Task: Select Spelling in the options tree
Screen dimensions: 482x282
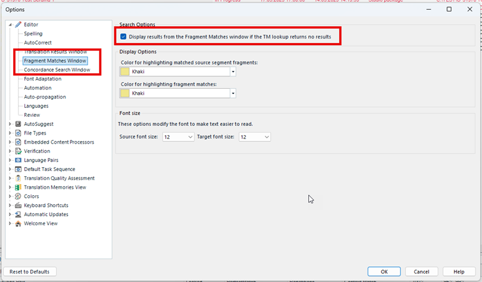Action: tap(33, 33)
